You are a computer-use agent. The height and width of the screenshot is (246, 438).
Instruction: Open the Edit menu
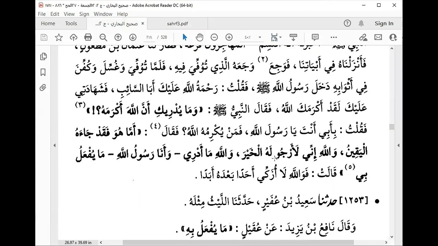point(55,14)
